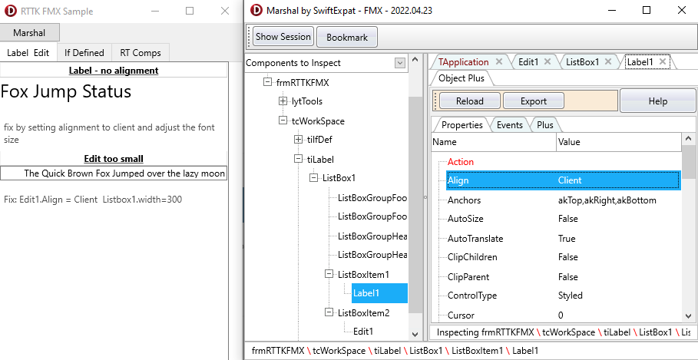Open the Components to Inspect dropdown
This screenshot has height=360, width=698.
[400, 63]
